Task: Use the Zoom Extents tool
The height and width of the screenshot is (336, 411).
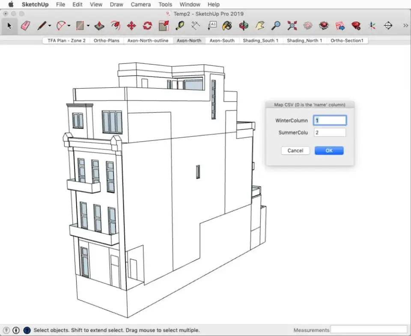Action: (x=292, y=26)
